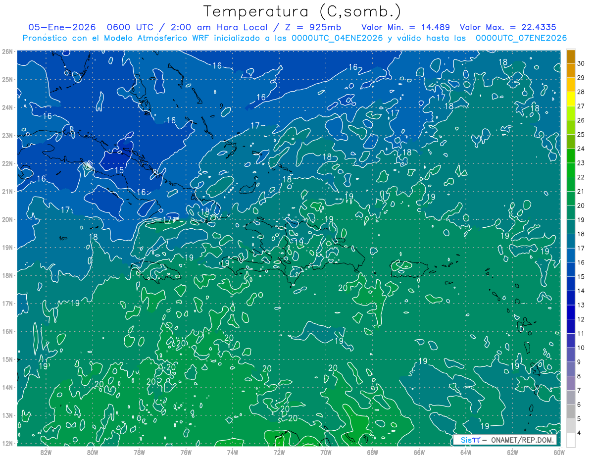Click the 62W longitude axis label
The image size is (594, 459).
point(513,452)
